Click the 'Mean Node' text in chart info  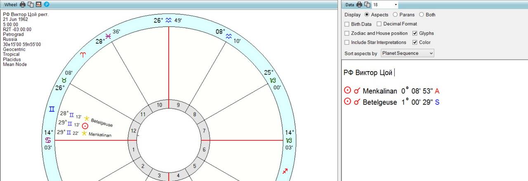14,64
